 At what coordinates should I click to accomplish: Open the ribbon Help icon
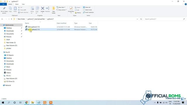coord(186,4)
